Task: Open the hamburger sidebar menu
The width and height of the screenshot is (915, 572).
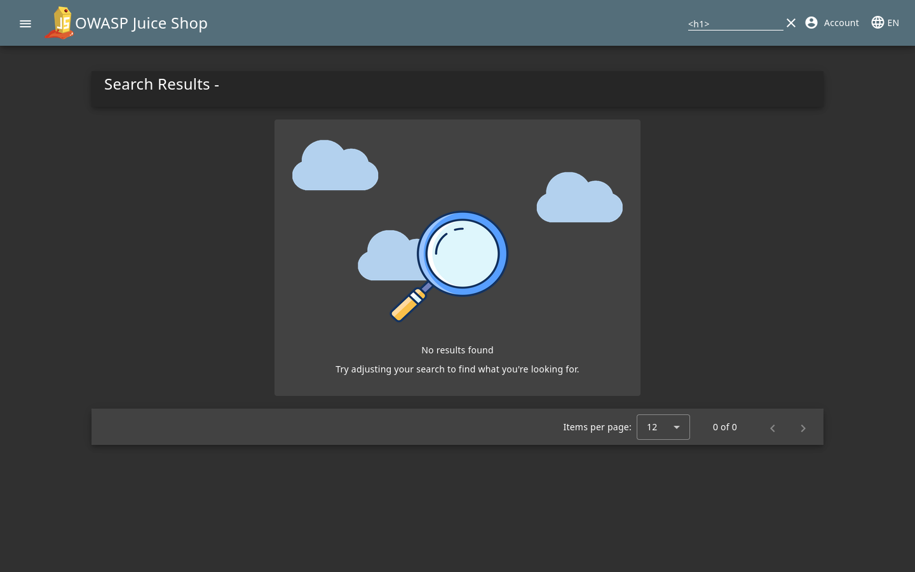Action: click(x=25, y=24)
